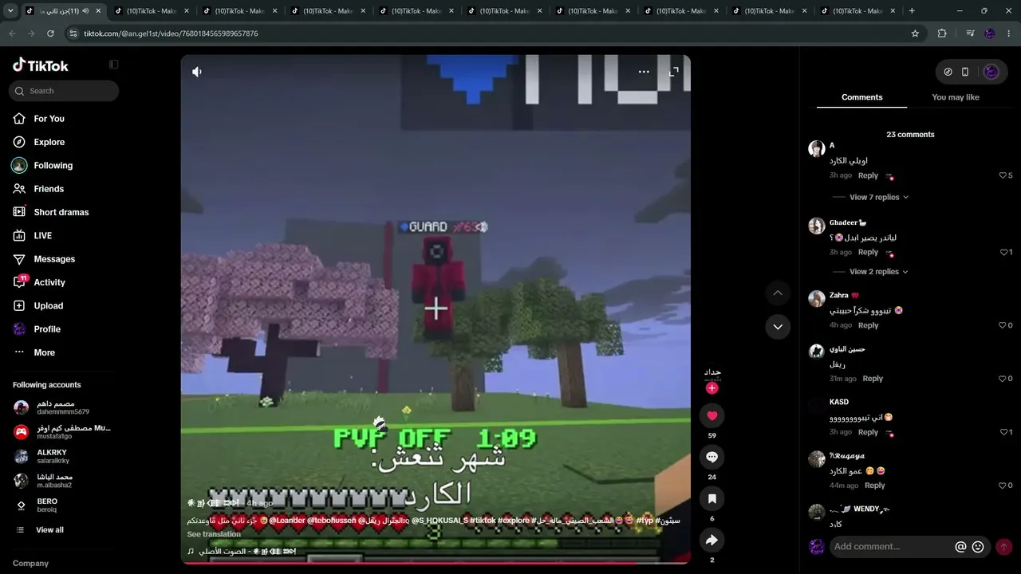Image resolution: width=1021 pixels, height=574 pixels.
Task: Go to the For You feed
Action: click(x=49, y=119)
